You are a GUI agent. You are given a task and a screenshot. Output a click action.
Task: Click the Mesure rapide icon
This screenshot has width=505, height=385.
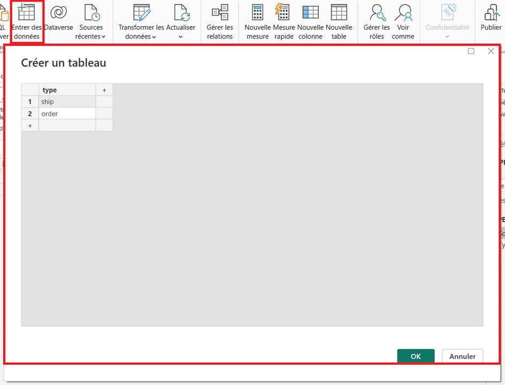click(284, 13)
